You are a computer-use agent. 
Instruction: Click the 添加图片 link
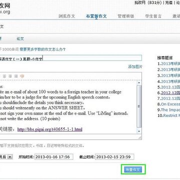click(135, 66)
